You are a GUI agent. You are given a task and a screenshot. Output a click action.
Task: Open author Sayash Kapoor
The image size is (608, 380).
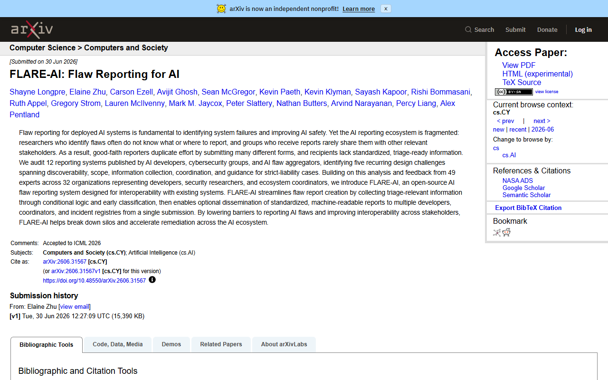click(x=381, y=92)
